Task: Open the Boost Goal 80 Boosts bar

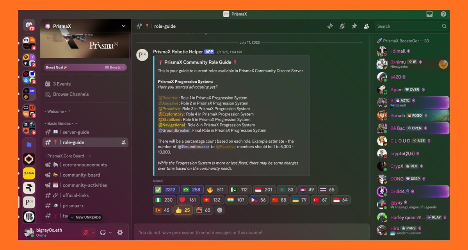Action: (85, 67)
